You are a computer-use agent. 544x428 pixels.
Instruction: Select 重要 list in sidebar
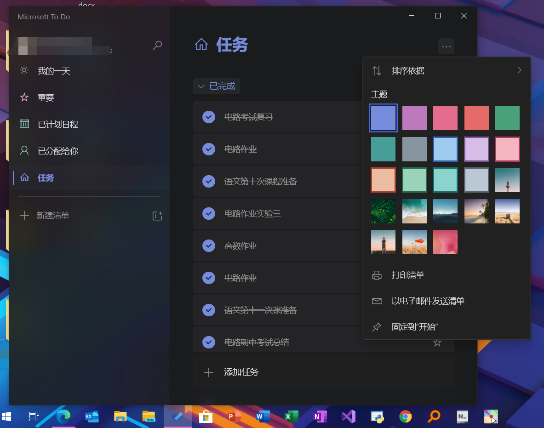click(x=90, y=98)
